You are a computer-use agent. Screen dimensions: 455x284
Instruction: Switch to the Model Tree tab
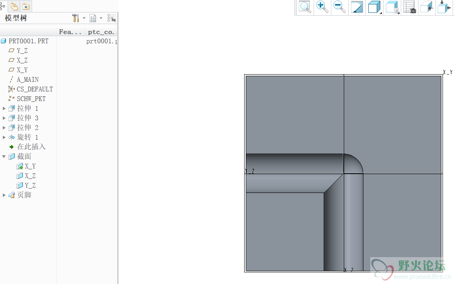[x=2, y=6]
